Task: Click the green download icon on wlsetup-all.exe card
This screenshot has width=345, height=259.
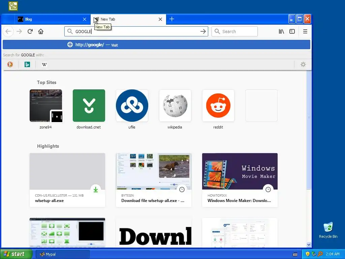Action: pos(95,190)
